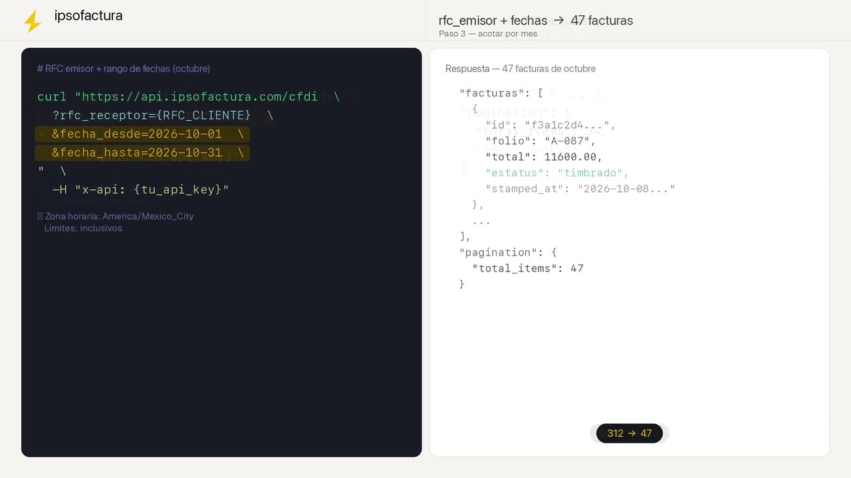The width and height of the screenshot is (851, 478).
Task: Click the 'Zona horaria: America/Mexico_City' note
Action: tap(116, 216)
